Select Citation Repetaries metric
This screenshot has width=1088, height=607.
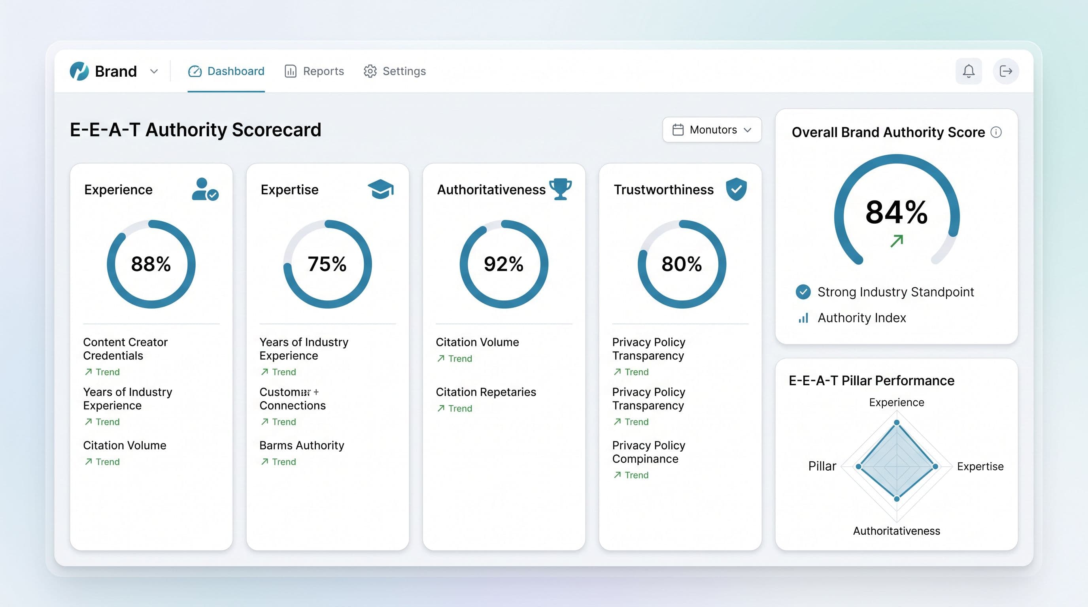pos(486,392)
